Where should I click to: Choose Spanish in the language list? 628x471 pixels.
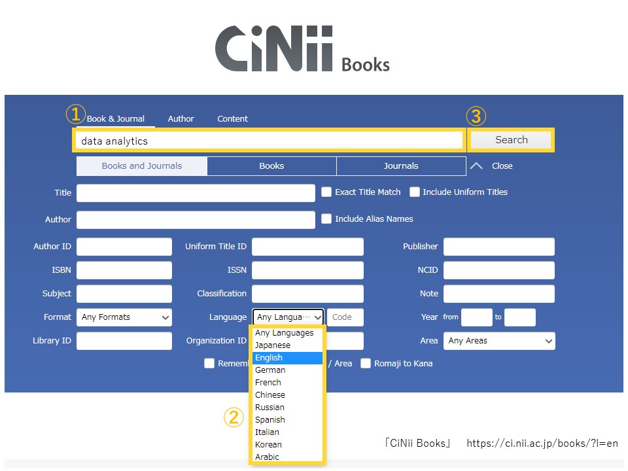pos(287,420)
